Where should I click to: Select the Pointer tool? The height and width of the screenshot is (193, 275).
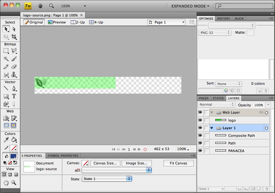click(x=6, y=29)
